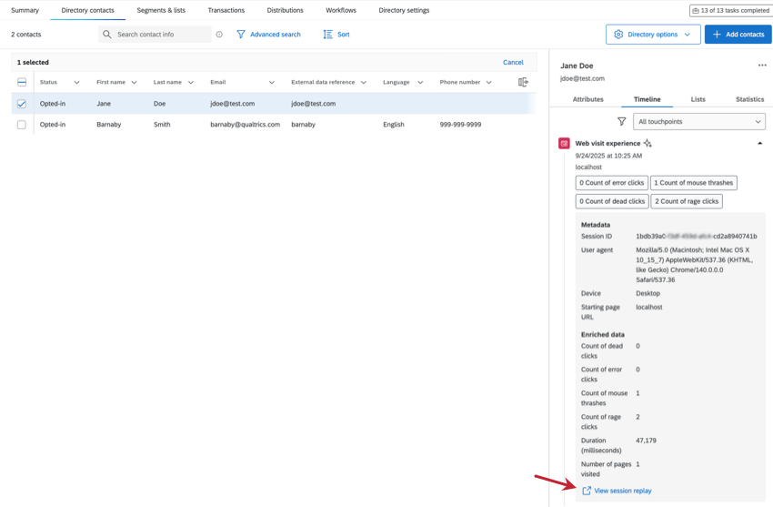
Task: Click the info icon beside search field
Action: (219, 35)
